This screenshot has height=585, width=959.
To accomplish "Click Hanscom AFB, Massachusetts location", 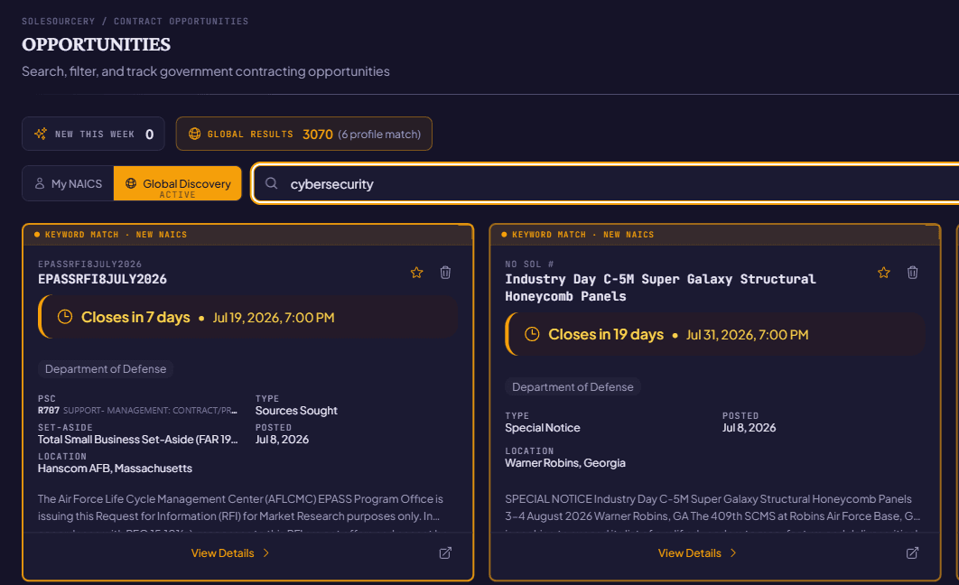I will pyautogui.click(x=115, y=469).
